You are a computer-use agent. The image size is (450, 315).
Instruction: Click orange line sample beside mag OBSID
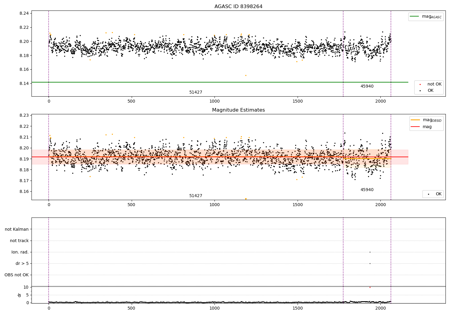(415, 120)
